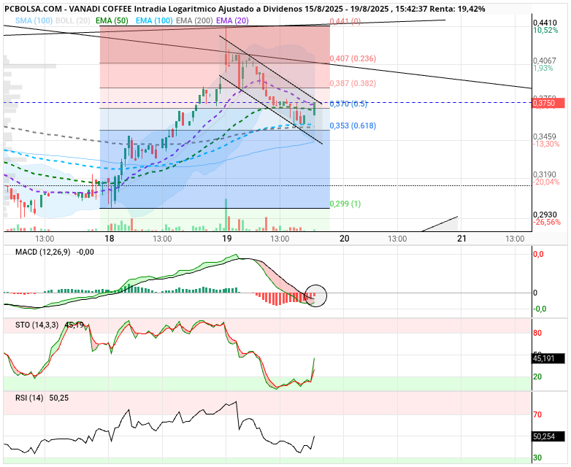Click the 0,370 (0.5) Fibonacci label
The image size is (571, 467).
(x=348, y=104)
